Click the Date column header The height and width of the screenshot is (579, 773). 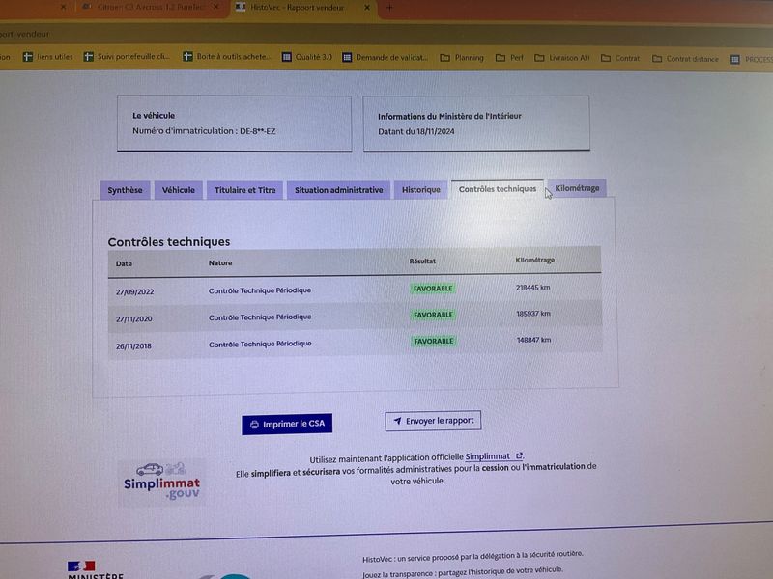(124, 263)
